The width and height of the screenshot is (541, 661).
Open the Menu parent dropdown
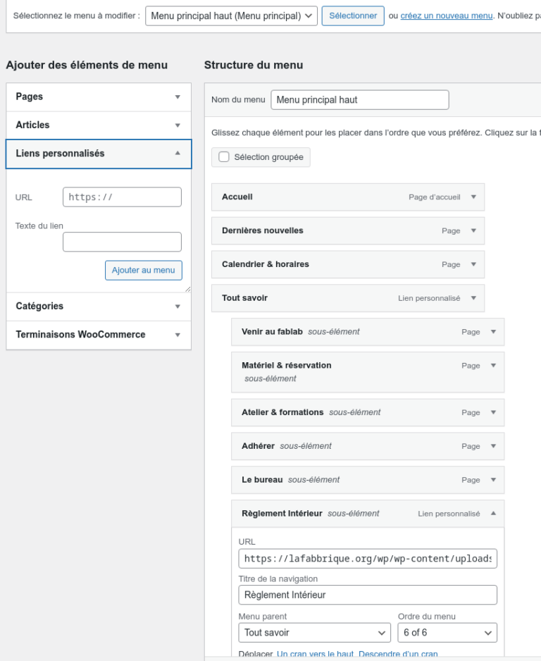(314, 632)
